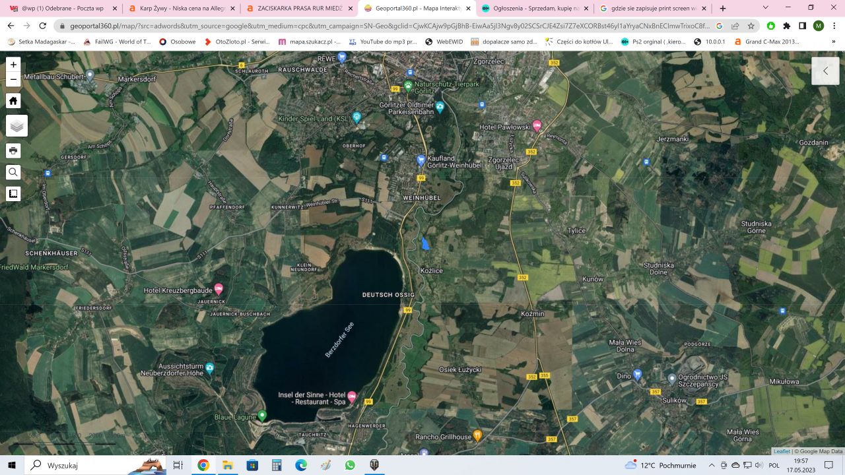Click the Hotel Kreuzbergbaude pin

[x=219, y=289]
